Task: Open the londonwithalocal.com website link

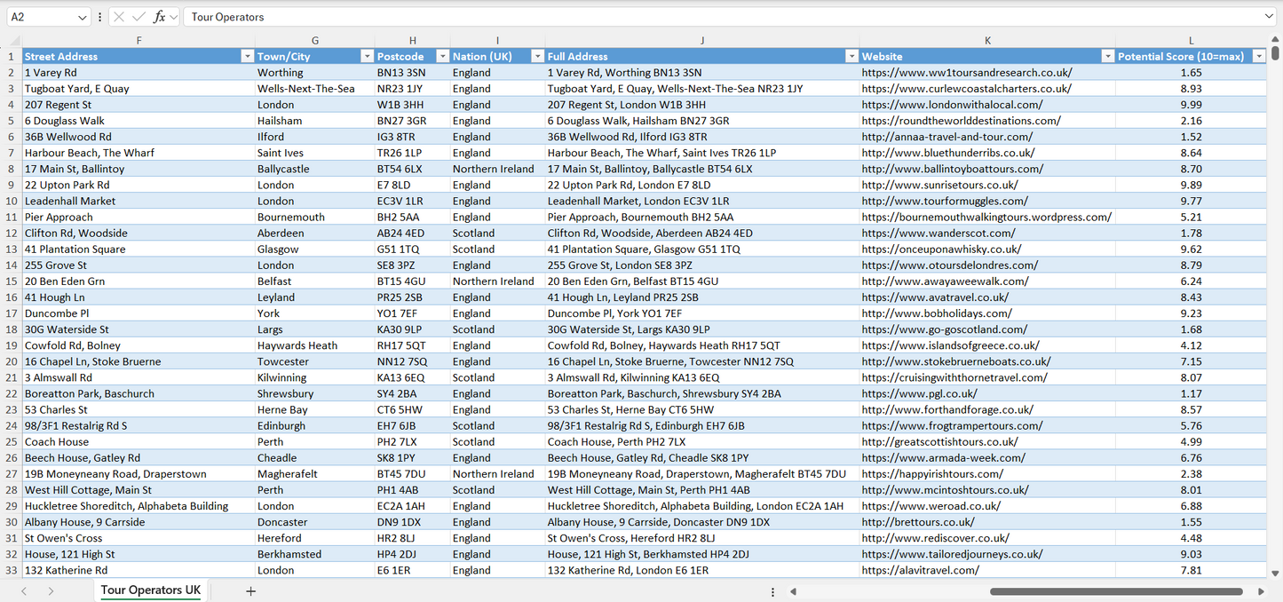Action: 952,105
